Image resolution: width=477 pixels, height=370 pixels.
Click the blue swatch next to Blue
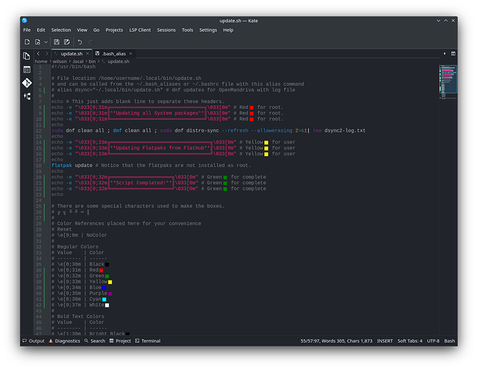(x=104, y=288)
